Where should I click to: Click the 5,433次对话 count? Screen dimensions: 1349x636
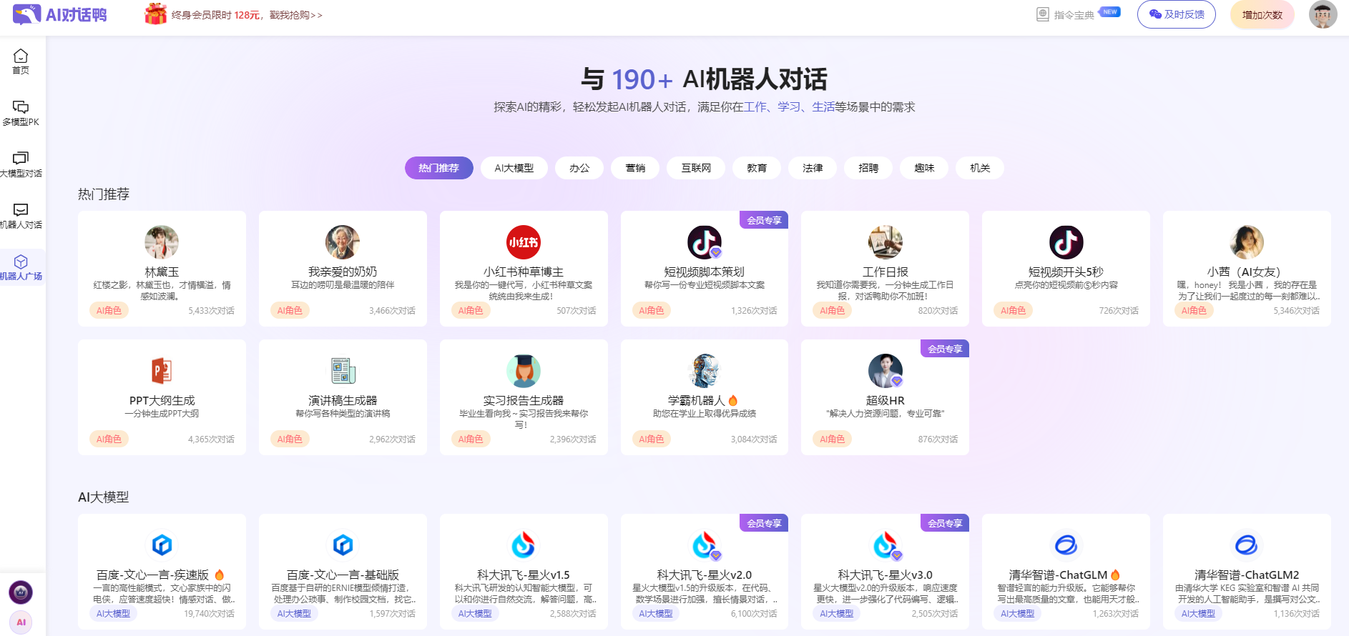[x=211, y=311]
